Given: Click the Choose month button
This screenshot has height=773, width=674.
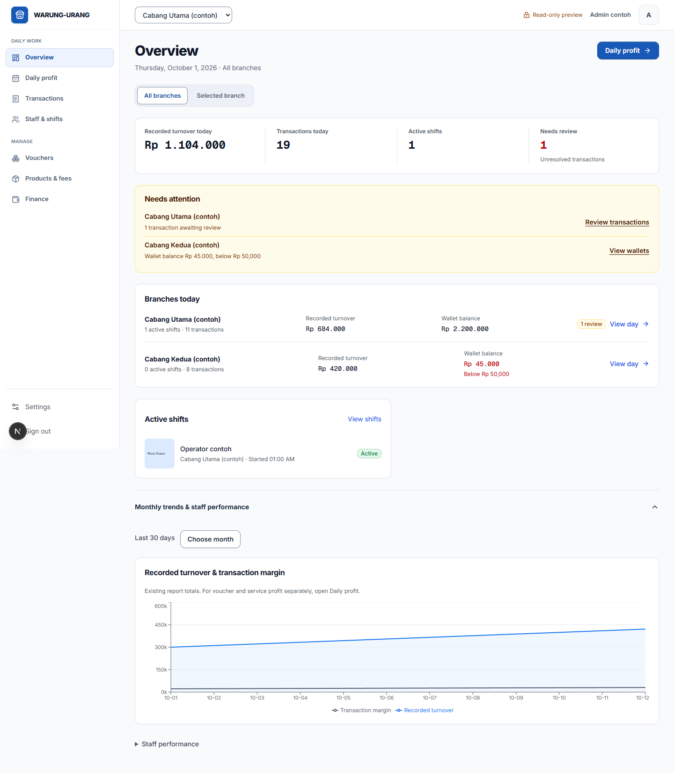Looking at the screenshot, I should point(210,539).
